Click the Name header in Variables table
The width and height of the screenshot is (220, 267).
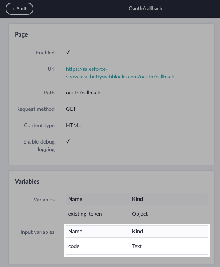(75, 199)
